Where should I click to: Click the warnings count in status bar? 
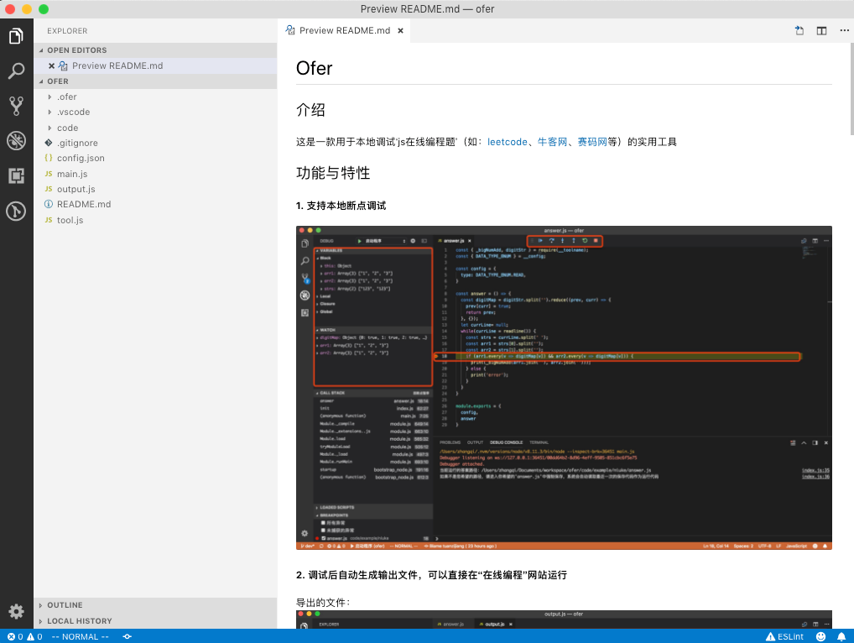click(x=34, y=636)
